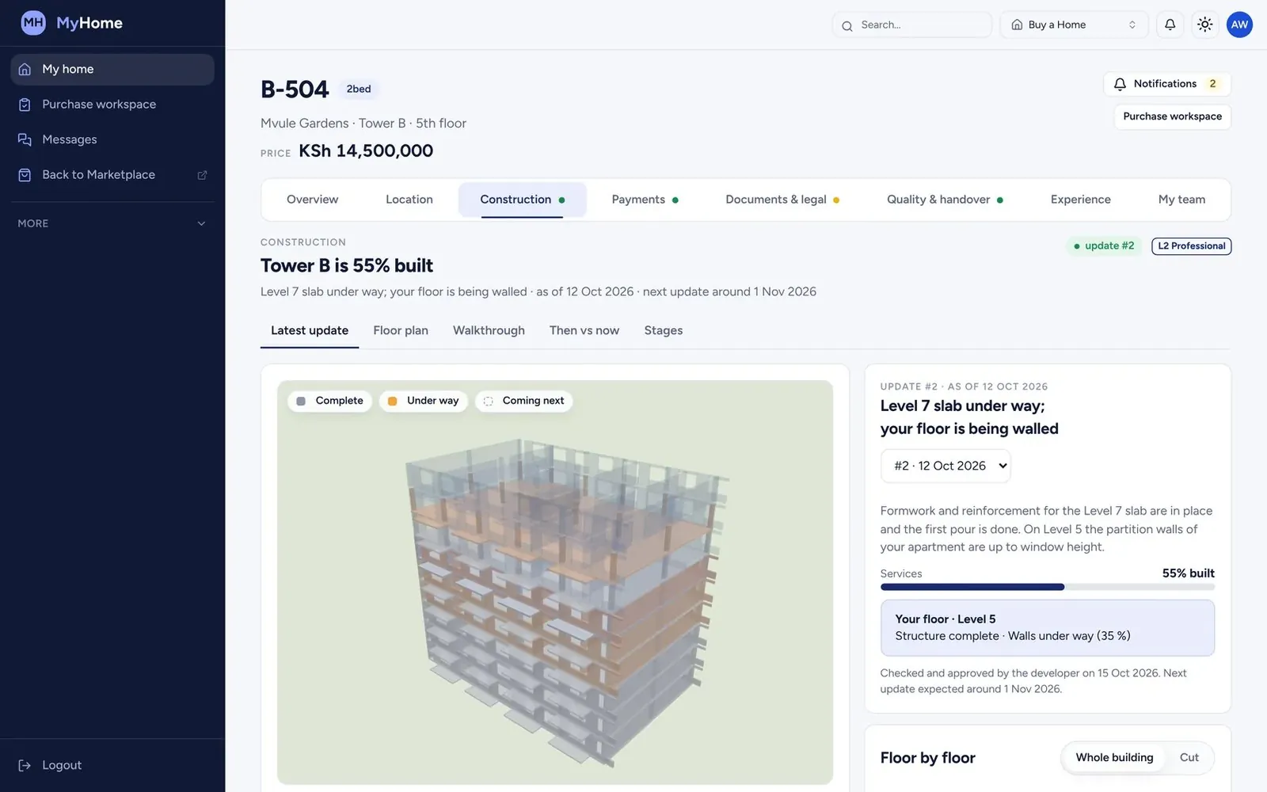The width and height of the screenshot is (1267, 792).
Task: Click the bag icon beside Back to Marketplace
Action: tap(25, 175)
